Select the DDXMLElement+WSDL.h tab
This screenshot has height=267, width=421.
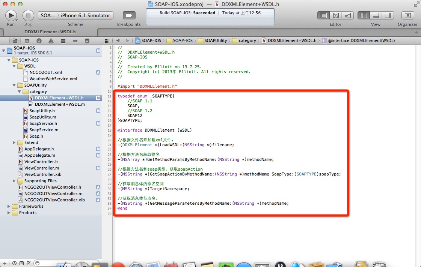tap(50, 32)
